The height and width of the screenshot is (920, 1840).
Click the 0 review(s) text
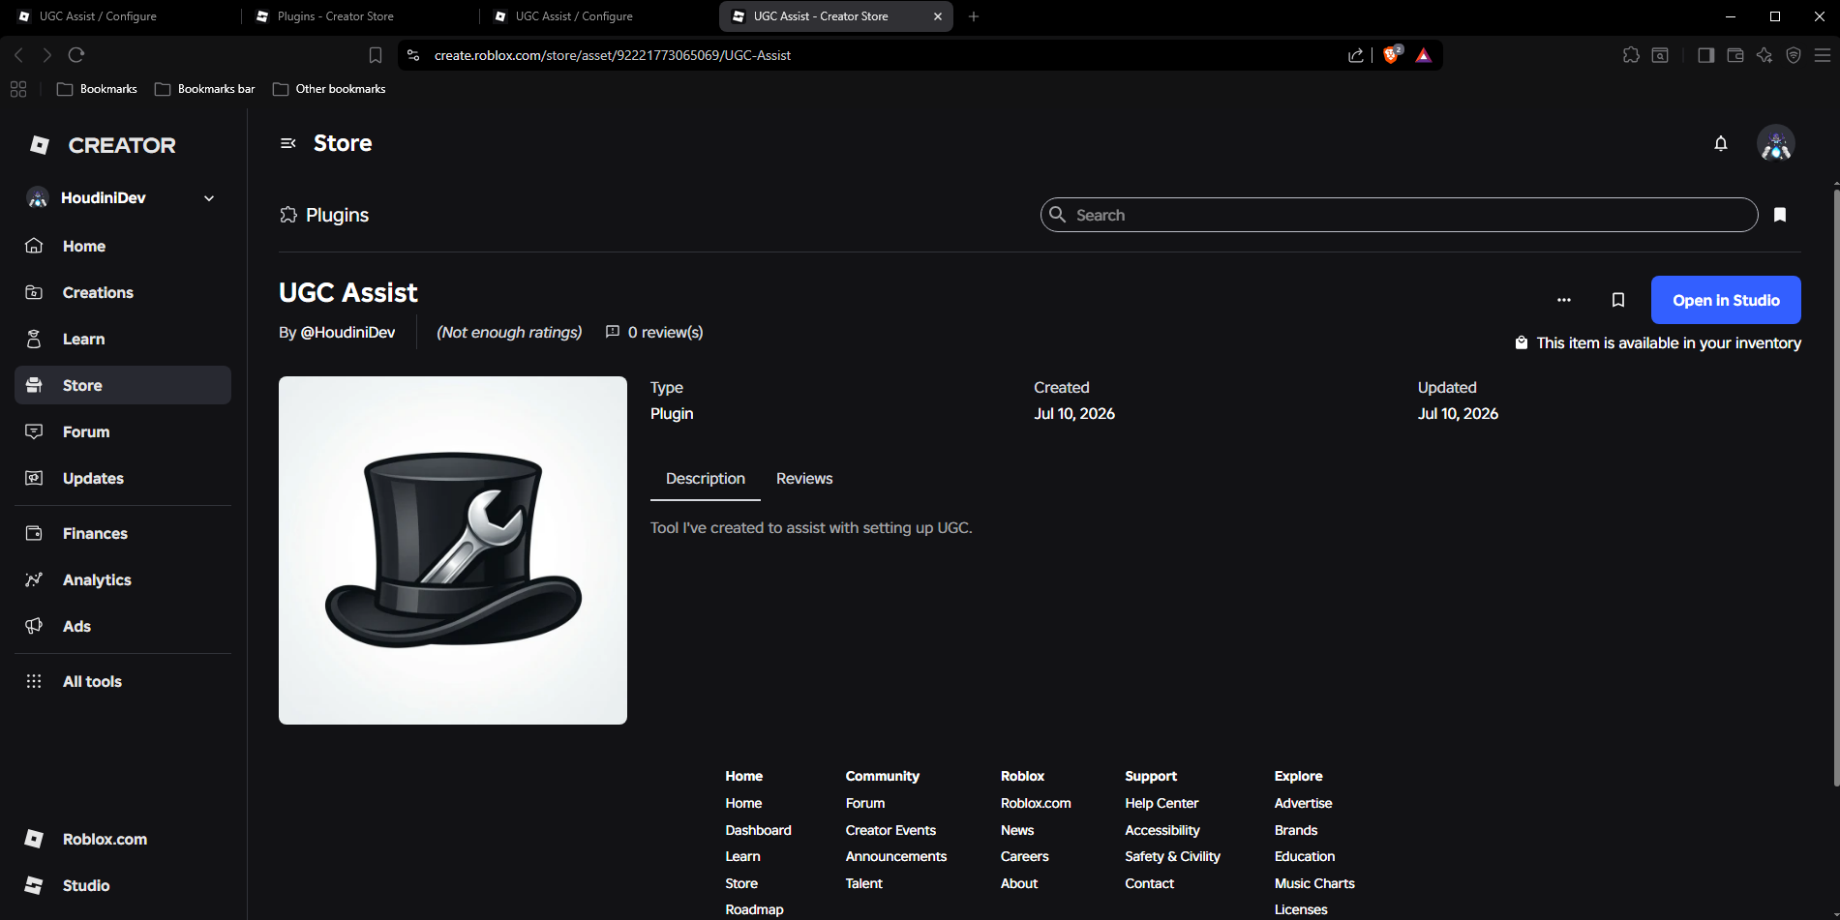pos(665,332)
